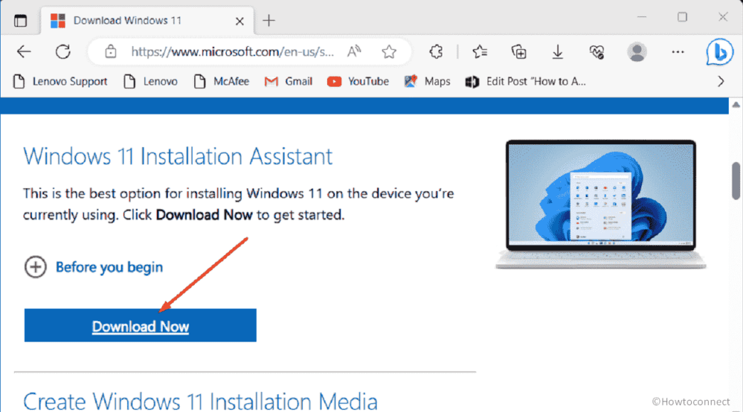Open the YouTube bookmark
The image size is (743, 412).
click(358, 82)
